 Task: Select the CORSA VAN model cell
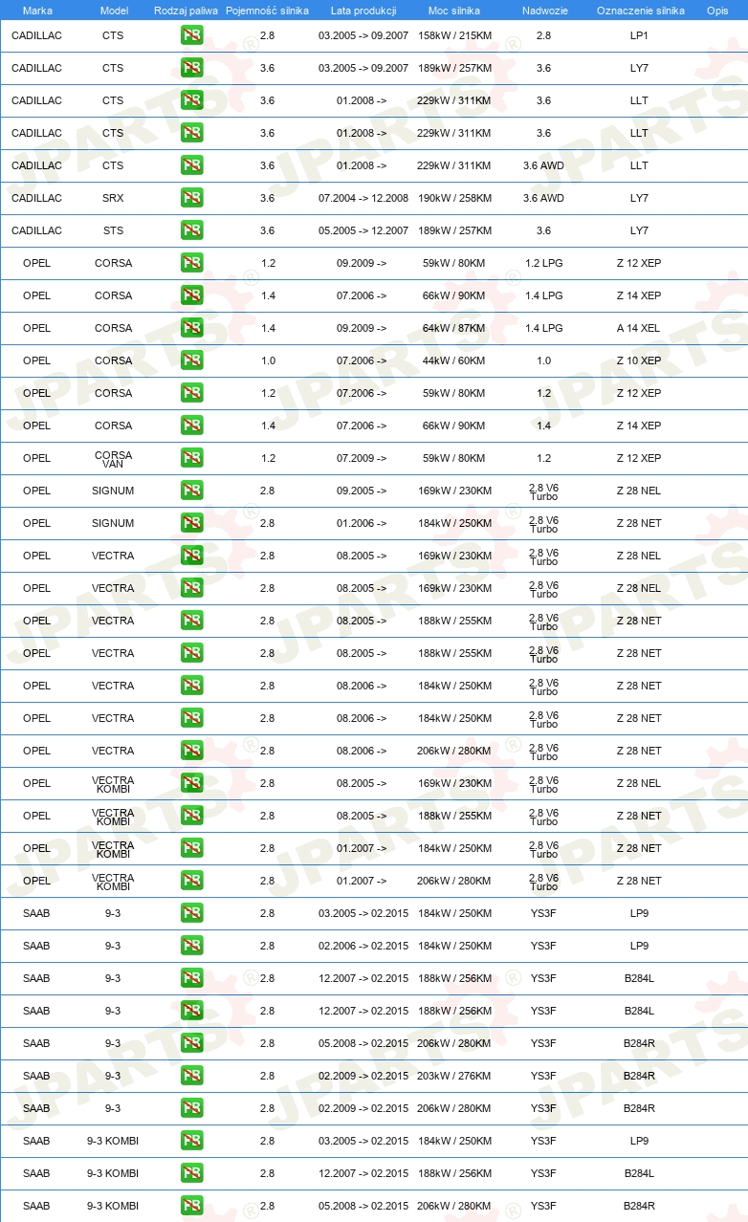113,458
